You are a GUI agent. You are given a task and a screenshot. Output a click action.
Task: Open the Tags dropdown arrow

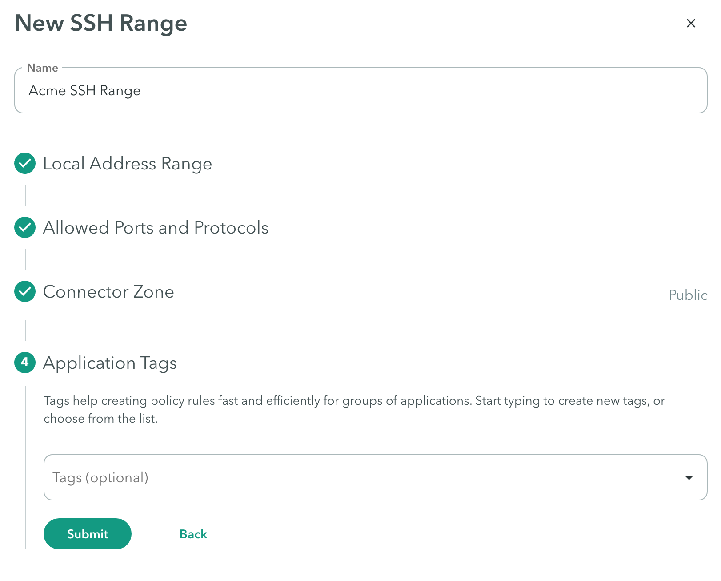click(689, 477)
